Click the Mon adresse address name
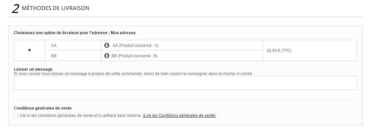Image resolution: width=368 pixels, height=131 pixels. pyautogui.click(x=123, y=33)
